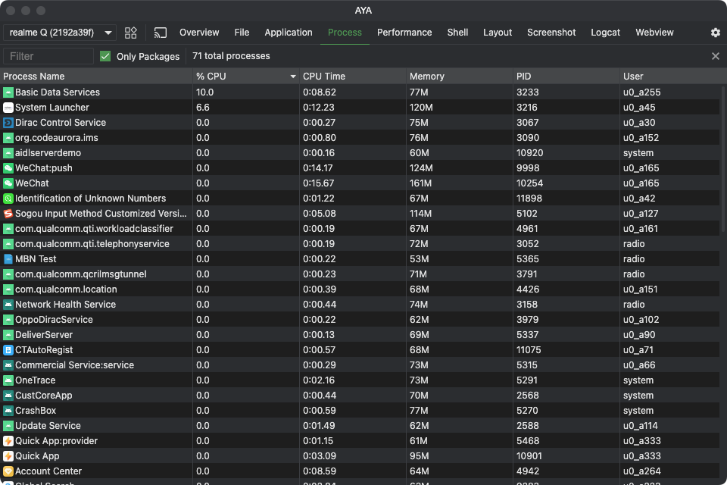Click the CTAutoRegist app icon
This screenshot has width=727, height=485.
(8, 350)
